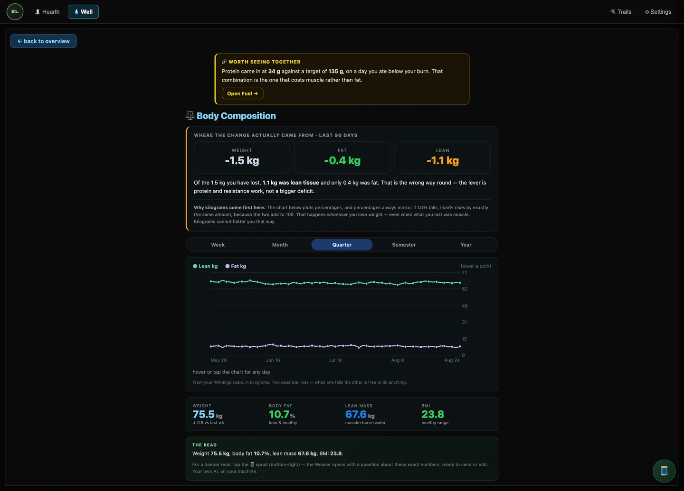Viewport: 684px width, 491px height.
Task: Select the Quarter range tab
Action: coord(342,245)
